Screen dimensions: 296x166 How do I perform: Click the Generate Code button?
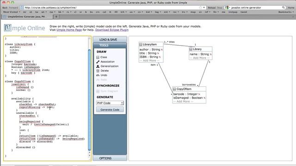[110, 110]
